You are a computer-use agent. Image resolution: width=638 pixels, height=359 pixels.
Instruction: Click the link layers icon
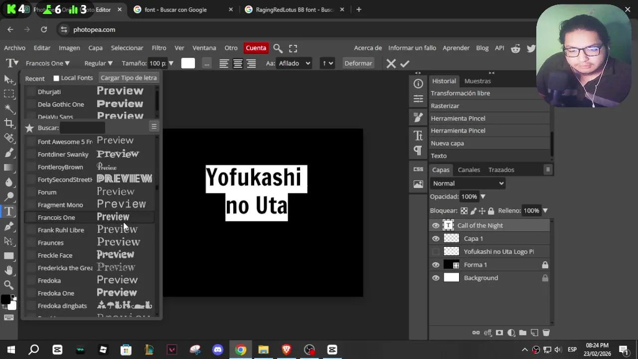(476, 333)
